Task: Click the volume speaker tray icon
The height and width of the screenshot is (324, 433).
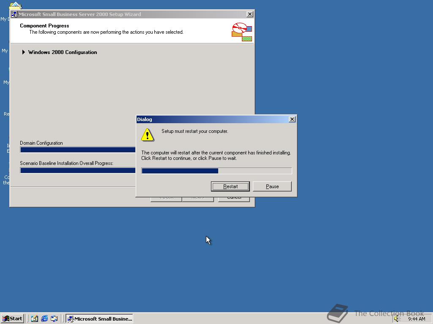Action: click(397, 319)
